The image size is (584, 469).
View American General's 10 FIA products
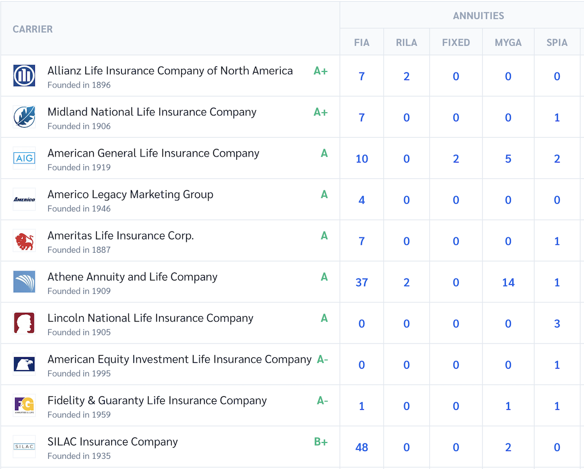pyautogui.click(x=362, y=159)
